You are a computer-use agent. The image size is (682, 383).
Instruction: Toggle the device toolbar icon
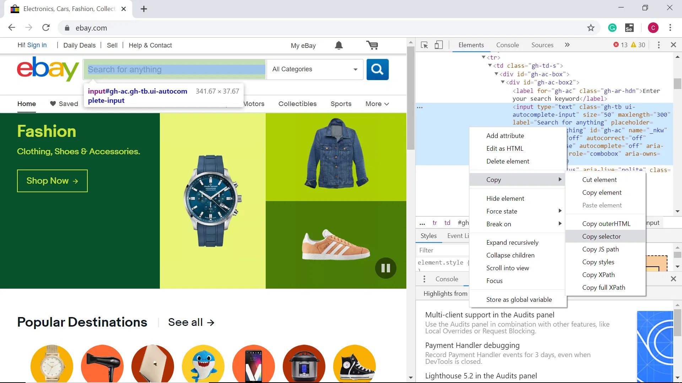click(439, 45)
